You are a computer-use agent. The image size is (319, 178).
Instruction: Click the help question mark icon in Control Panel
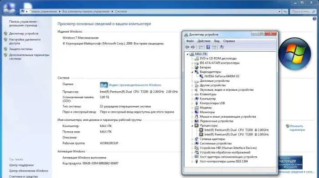point(314,19)
